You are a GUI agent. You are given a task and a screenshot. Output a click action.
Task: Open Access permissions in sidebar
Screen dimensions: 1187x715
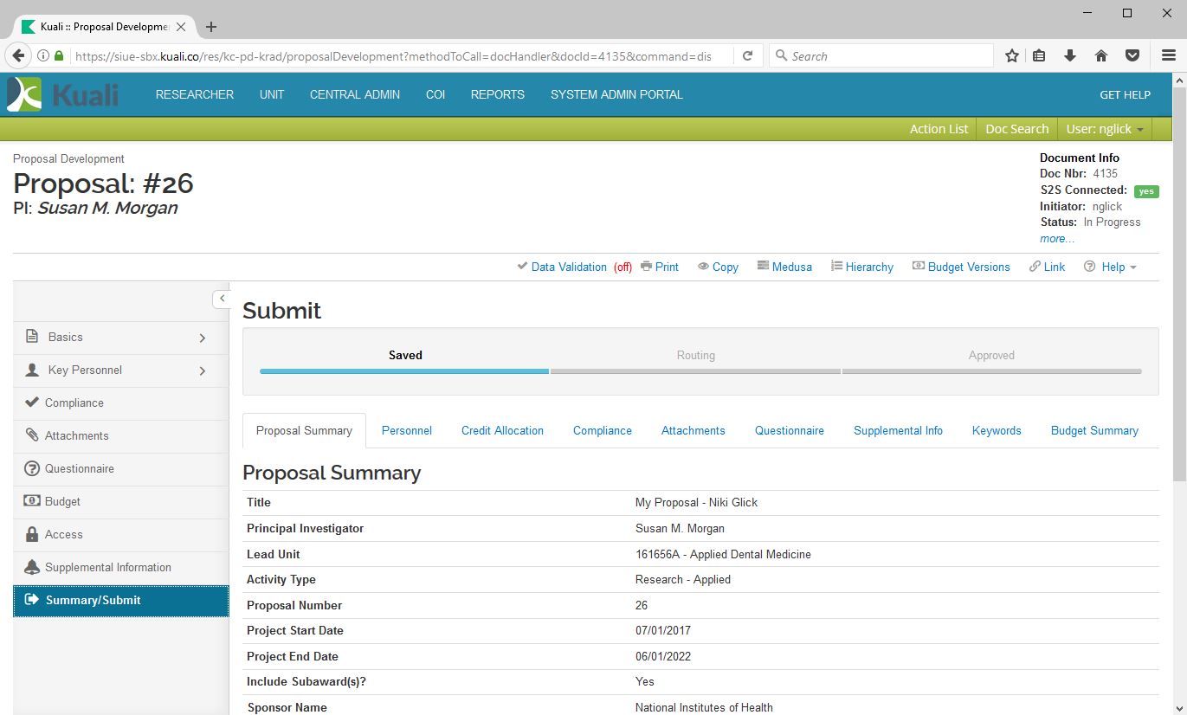click(x=63, y=534)
